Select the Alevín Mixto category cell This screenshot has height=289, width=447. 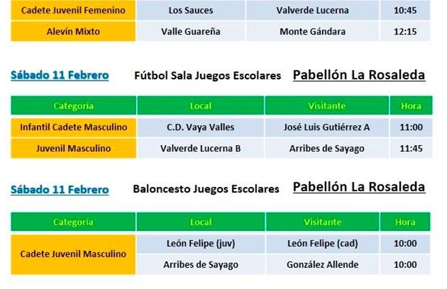click(73, 31)
